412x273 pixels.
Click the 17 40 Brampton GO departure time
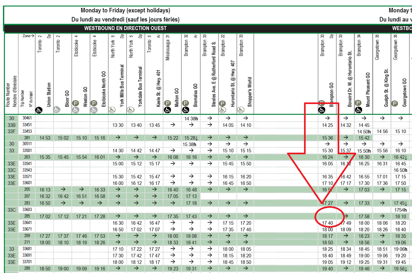(327, 223)
